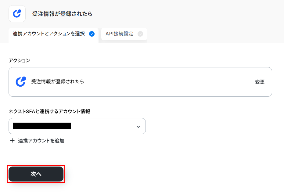Click the blue checkmark on the first tab
Image resolution: width=284 pixels, height=194 pixels.
coord(92,34)
